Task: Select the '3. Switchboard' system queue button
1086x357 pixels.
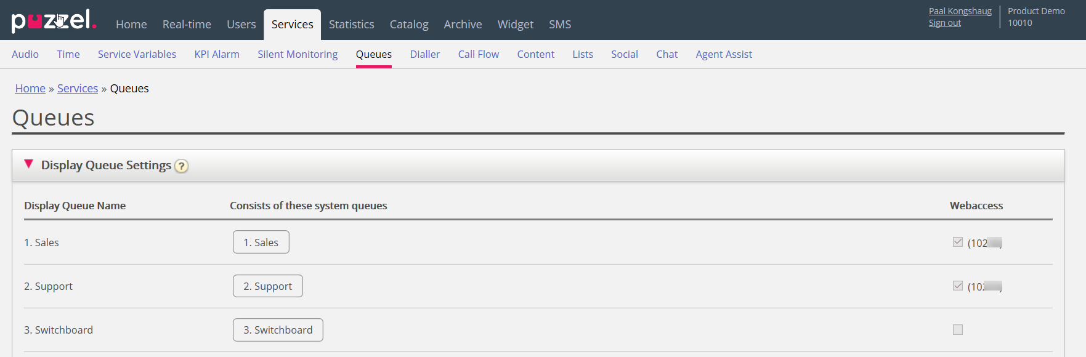Action: (x=278, y=330)
